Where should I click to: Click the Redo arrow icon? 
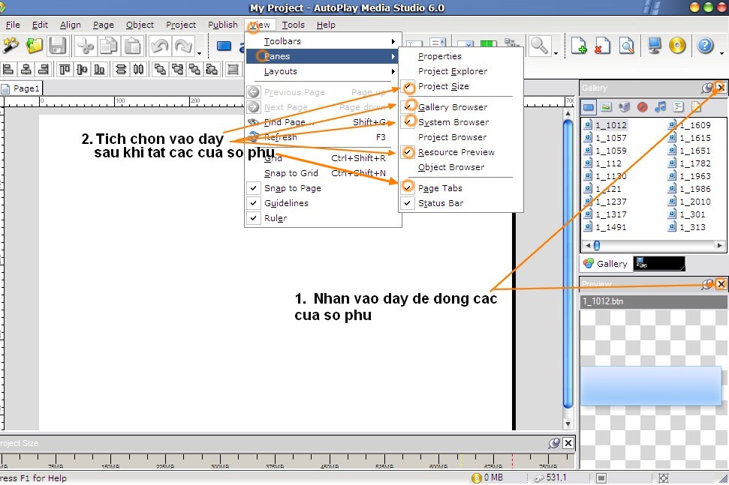tap(184, 46)
